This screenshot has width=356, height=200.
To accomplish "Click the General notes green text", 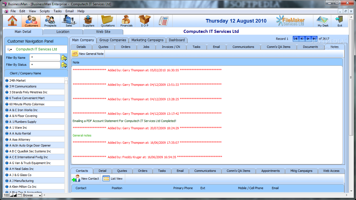I will point(82,135).
